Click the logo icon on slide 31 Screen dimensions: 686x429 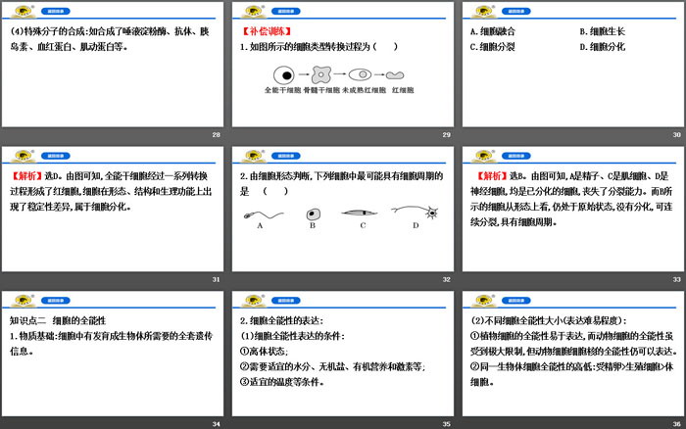tap(24, 156)
